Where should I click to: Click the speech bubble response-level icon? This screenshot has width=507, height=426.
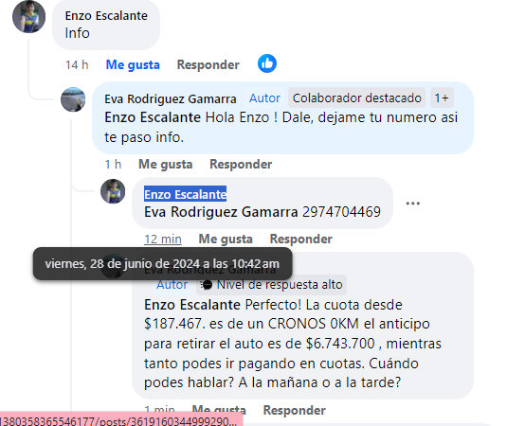coord(206,285)
